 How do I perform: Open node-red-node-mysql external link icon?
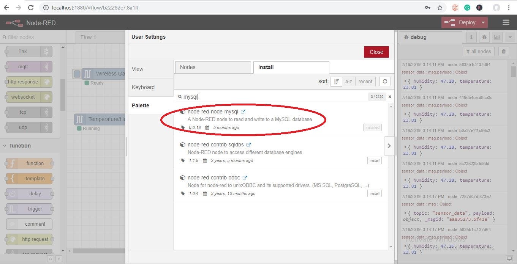243,112
